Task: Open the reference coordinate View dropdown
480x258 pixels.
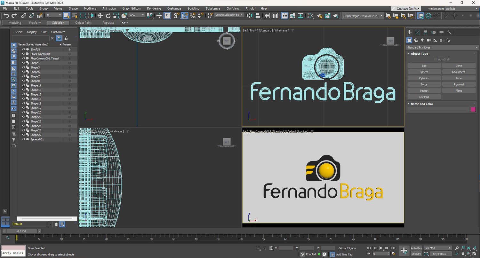Action: click(137, 15)
